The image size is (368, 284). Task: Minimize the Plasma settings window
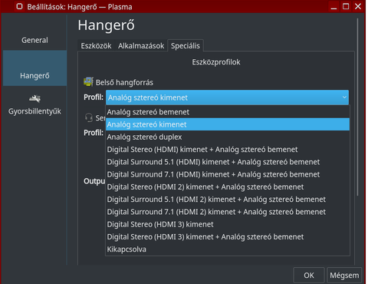click(x=333, y=6)
